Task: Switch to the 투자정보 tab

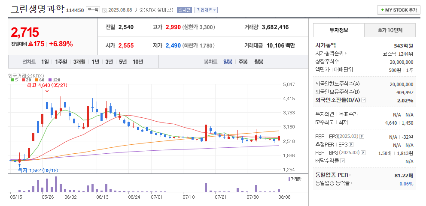Action: 338,30
